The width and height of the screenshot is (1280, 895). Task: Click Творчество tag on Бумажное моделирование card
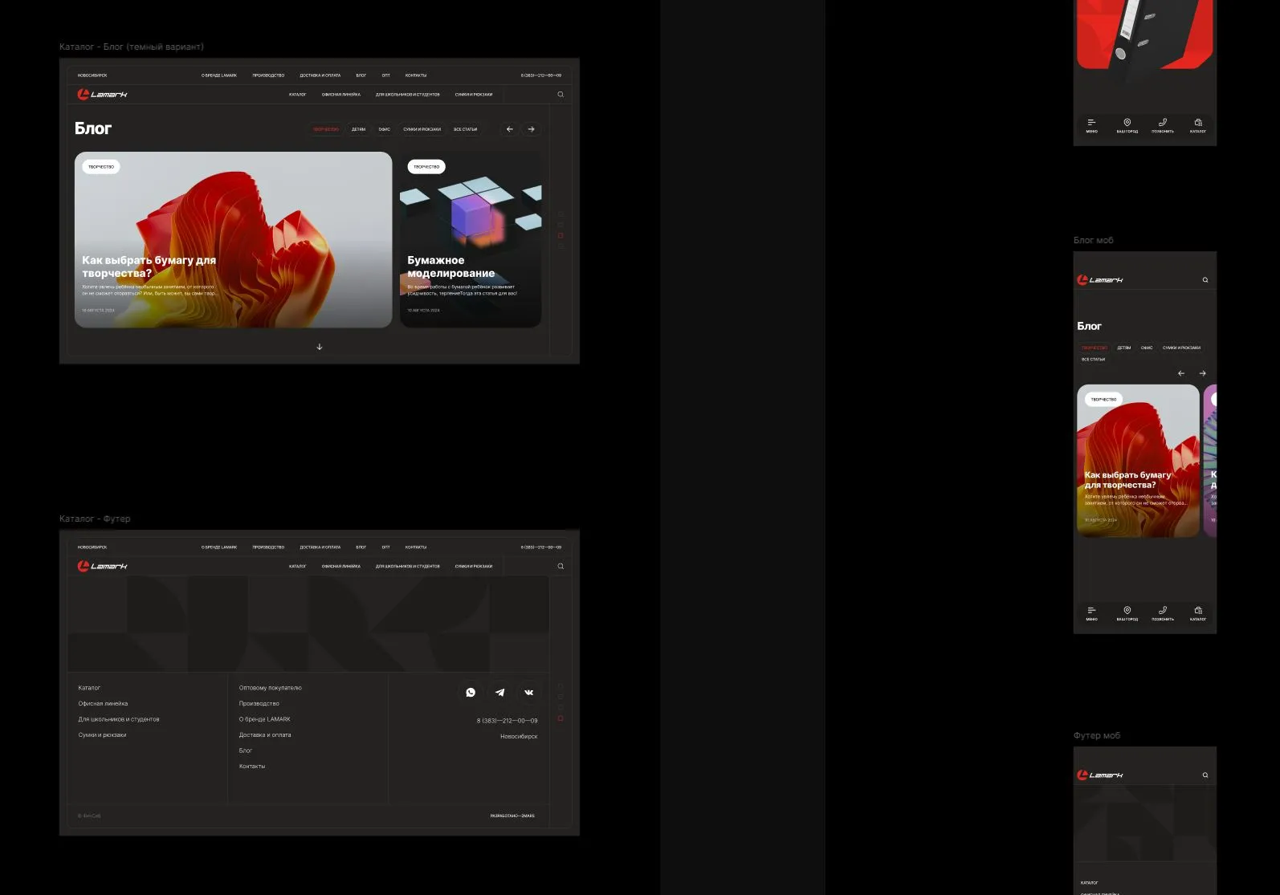tap(426, 167)
